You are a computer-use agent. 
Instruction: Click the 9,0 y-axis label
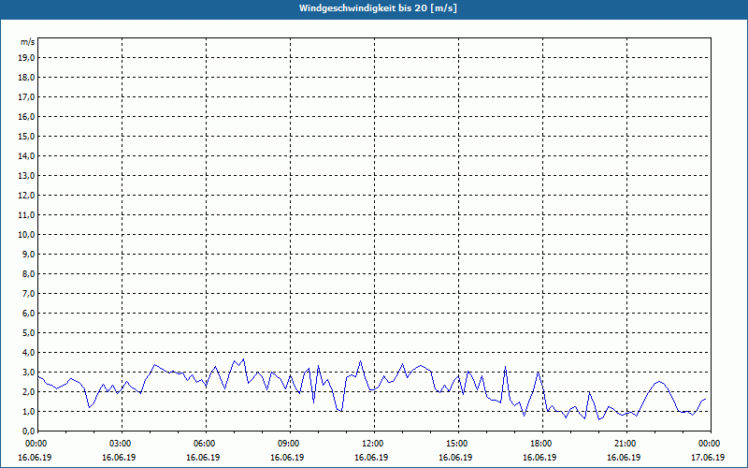pos(29,254)
